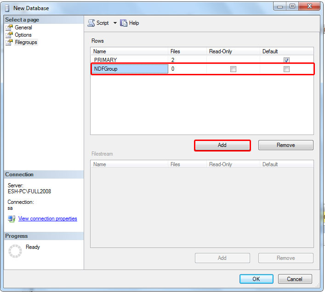Click the New Database title bar icon
This screenshot has height=292, width=325.
coord(7,8)
